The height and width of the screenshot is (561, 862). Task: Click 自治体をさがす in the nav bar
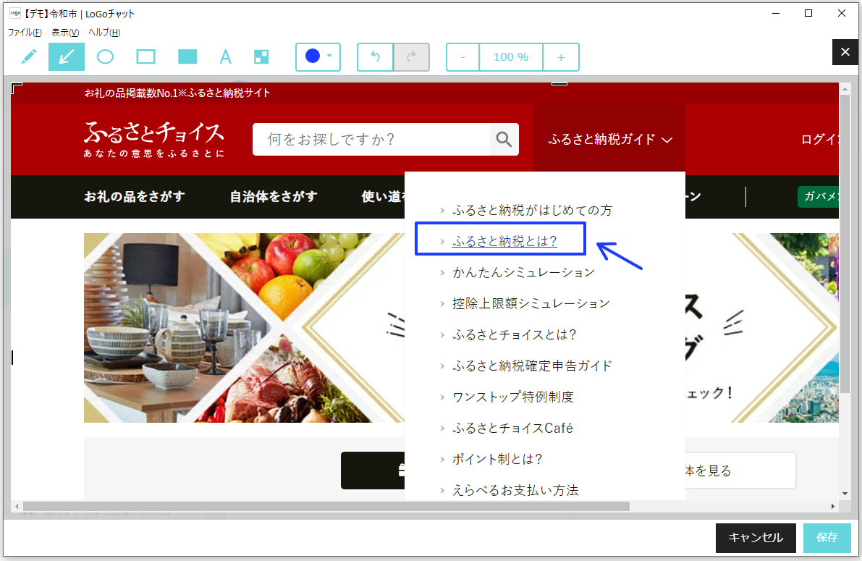click(274, 196)
